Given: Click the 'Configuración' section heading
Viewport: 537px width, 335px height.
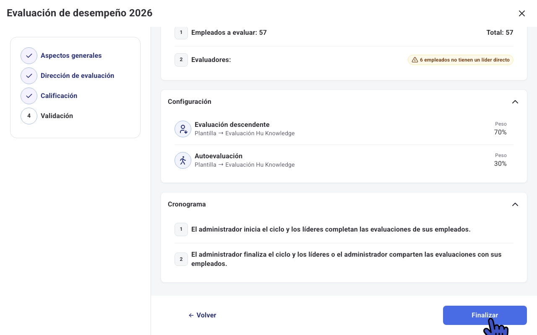Looking at the screenshot, I should click(190, 102).
